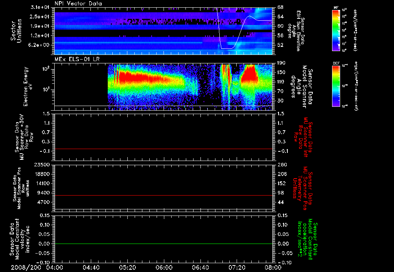Click the '52' sun elevation tick label
Screen dimensions: 394x272
coord(280,45)
